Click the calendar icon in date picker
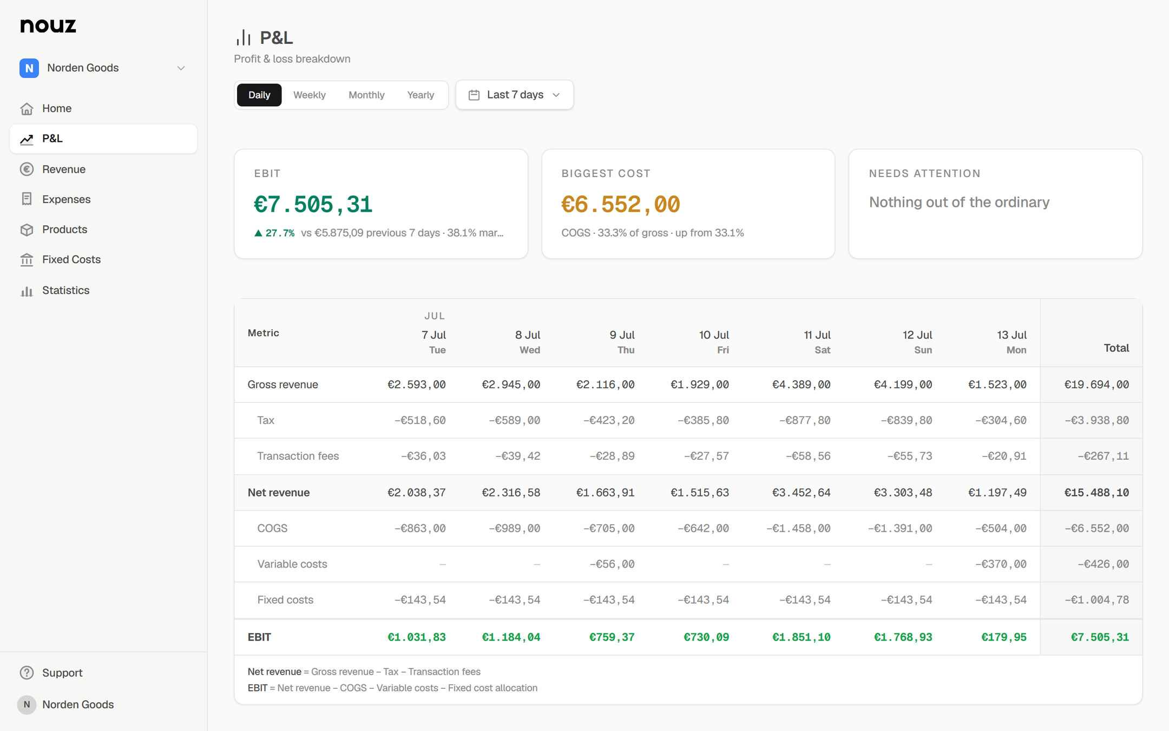The height and width of the screenshot is (731, 1169). click(x=474, y=95)
